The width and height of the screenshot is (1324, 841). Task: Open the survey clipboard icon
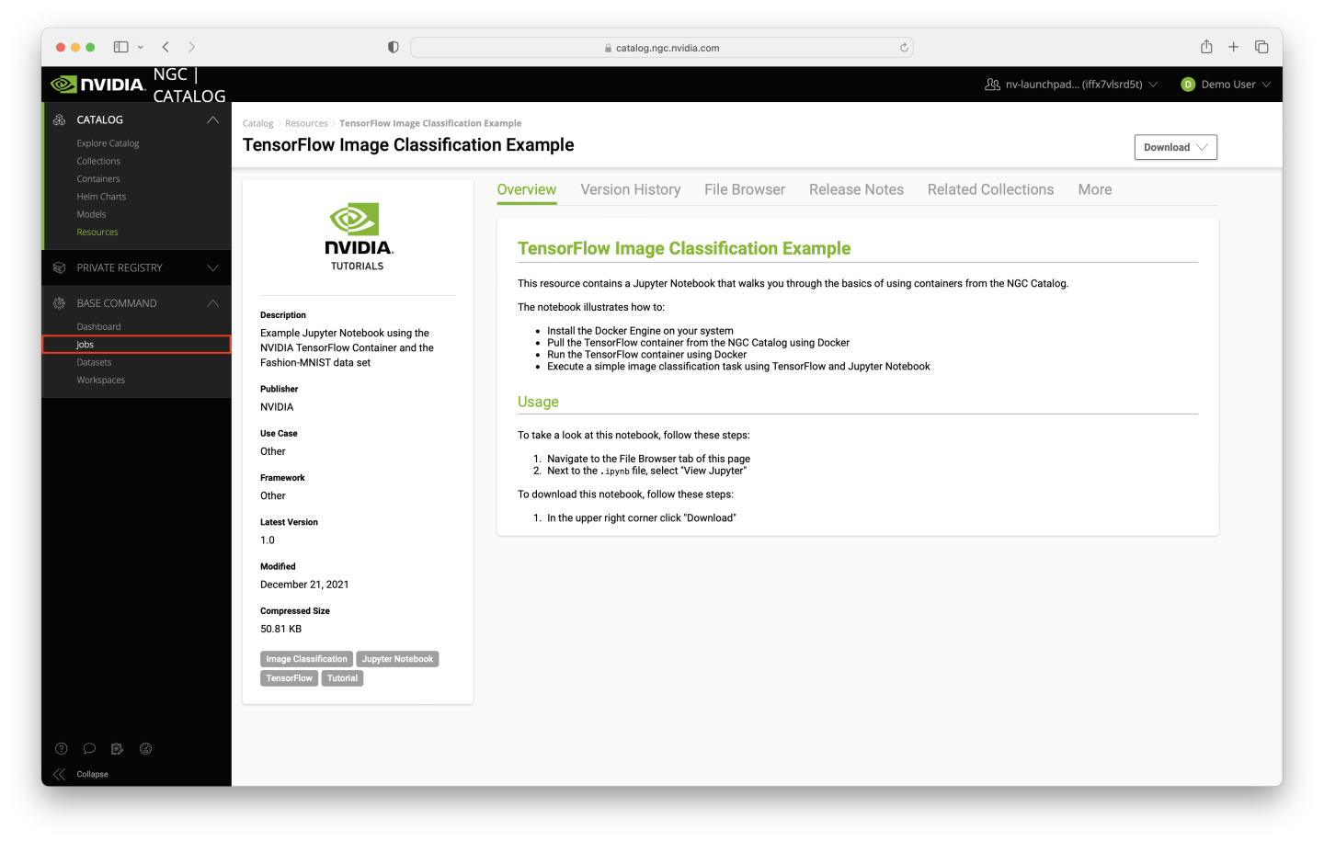click(117, 748)
